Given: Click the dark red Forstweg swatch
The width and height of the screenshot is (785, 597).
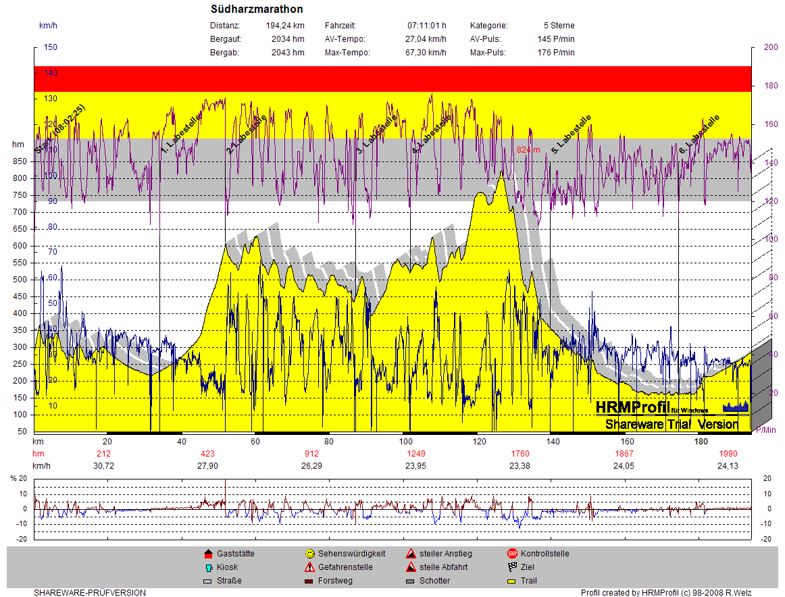Looking at the screenshot, I should tap(309, 581).
